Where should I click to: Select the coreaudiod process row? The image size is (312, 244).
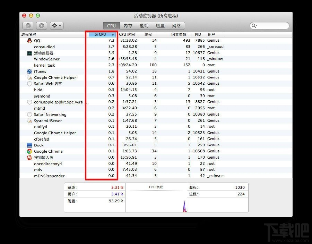tap(156, 47)
